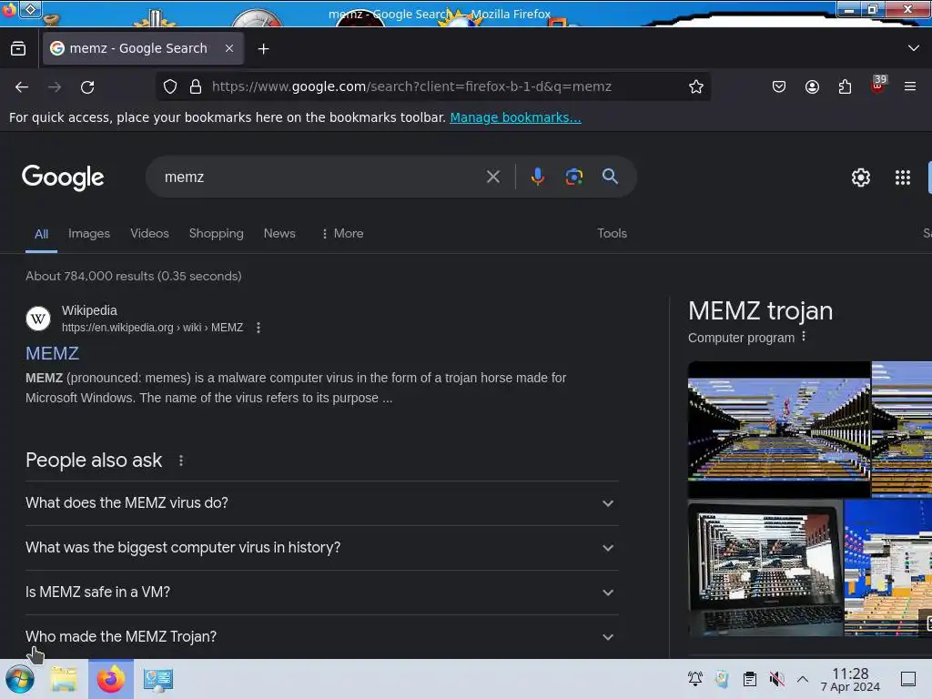Go back to the previous page
This screenshot has height=699, width=932.
pos(22,87)
